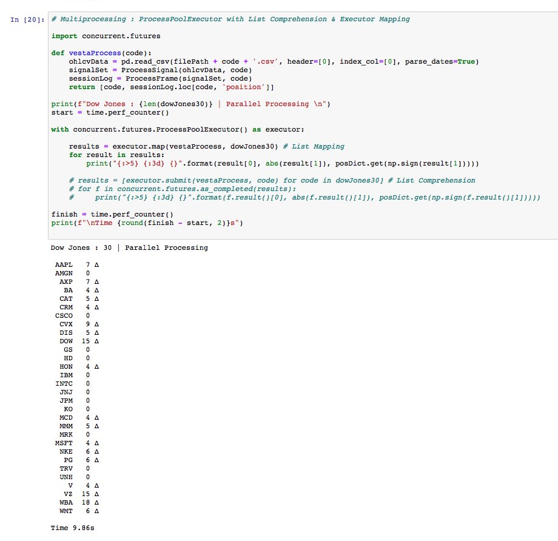Click the 'for result in results:' line
The image size is (558, 541).
(116, 155)
